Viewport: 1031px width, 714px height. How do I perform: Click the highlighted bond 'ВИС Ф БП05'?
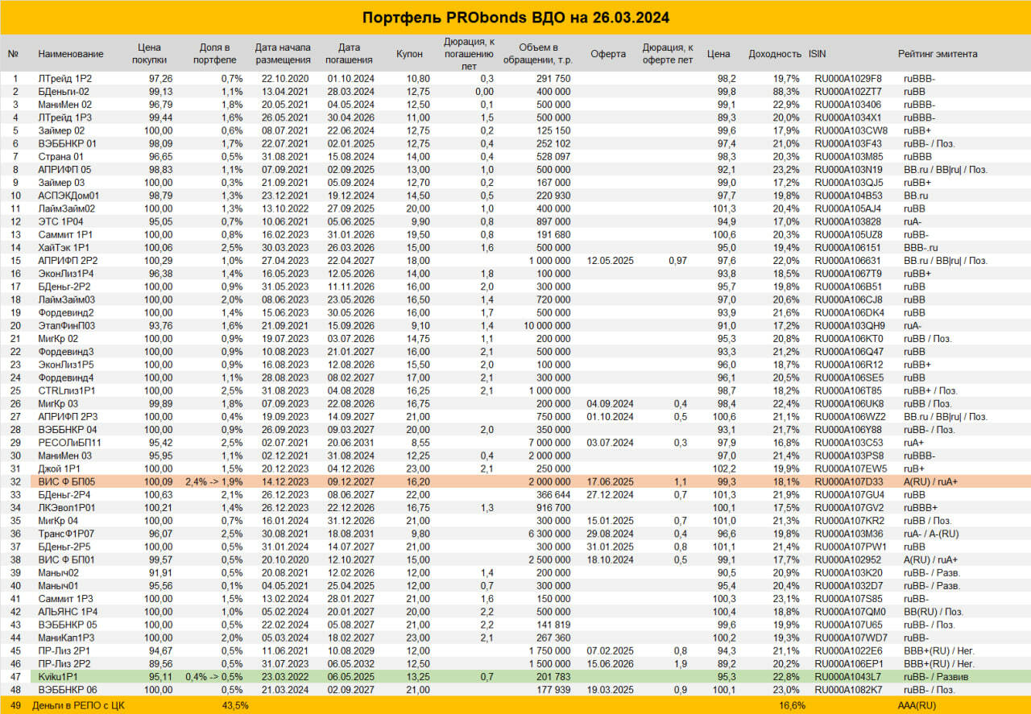[x=66, y=481]
